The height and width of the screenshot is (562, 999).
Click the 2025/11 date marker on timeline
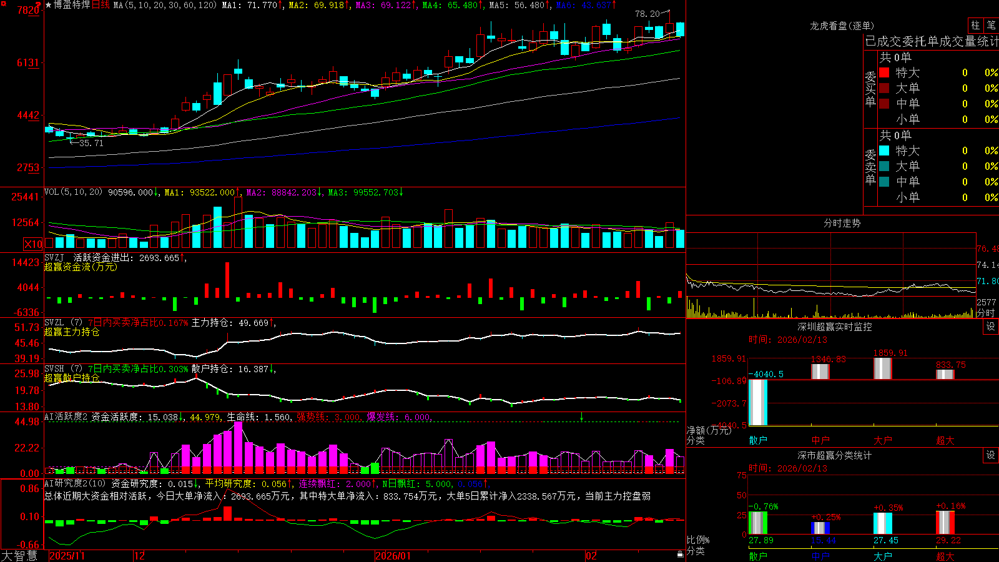[67, 556]
